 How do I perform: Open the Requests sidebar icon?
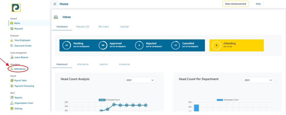click(x=12, y=29)
